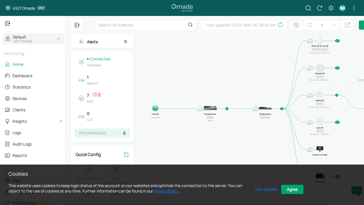Open the three-dot more options menu
Image resolution: width=364 pixels, height=205 pixels.
[354, 8]
